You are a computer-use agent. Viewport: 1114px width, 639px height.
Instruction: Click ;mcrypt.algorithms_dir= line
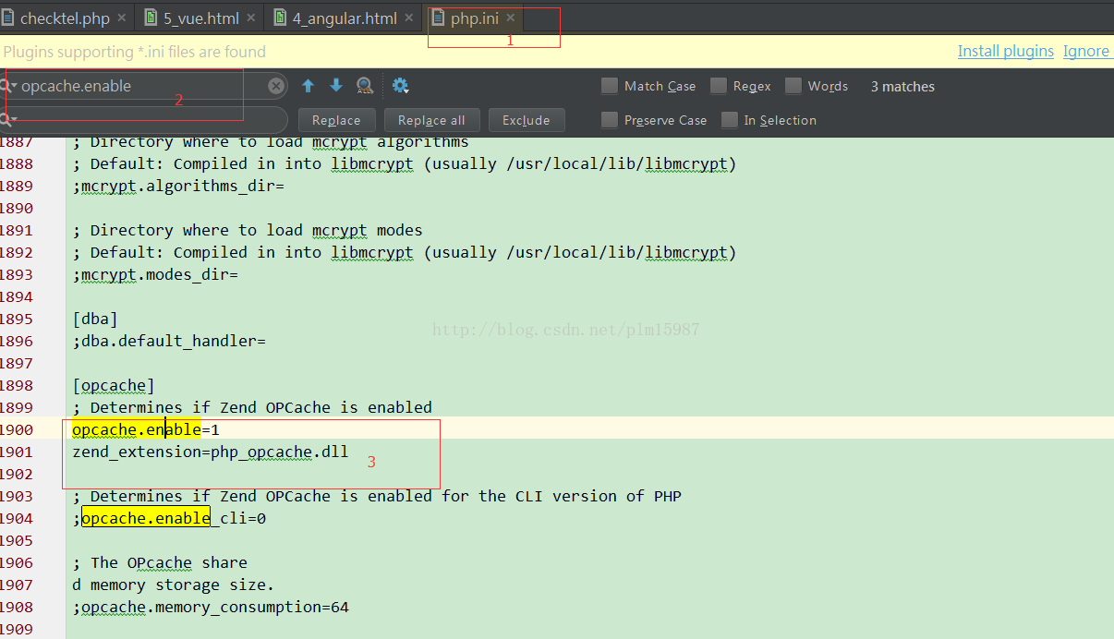coord(178,186)
